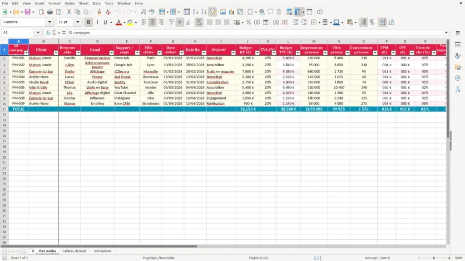Screen dimensions: 465x261
Task: Click zoom out minus button
Action: pos(419,258)
